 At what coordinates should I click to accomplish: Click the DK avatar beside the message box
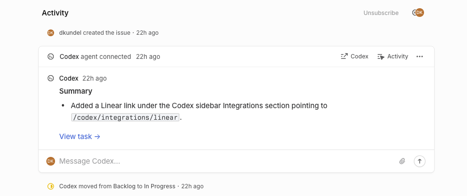coord(51,161)
